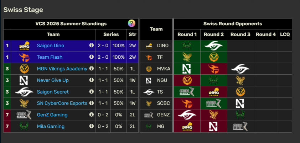Open info icon next to Saigon Dino
The height and width of the screenshot is (143, 300).
click(x=92, y=45)
